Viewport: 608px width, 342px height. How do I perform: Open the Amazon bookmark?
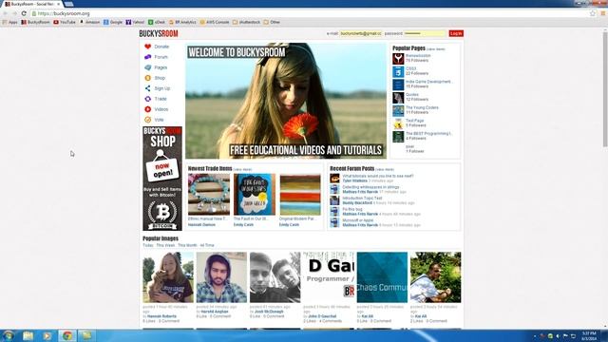pyautogui.click(x=89, y=22)
